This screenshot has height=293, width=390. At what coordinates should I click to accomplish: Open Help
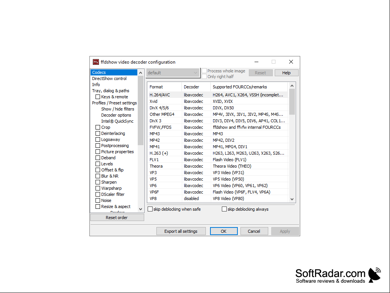click(x=286, y=73)
